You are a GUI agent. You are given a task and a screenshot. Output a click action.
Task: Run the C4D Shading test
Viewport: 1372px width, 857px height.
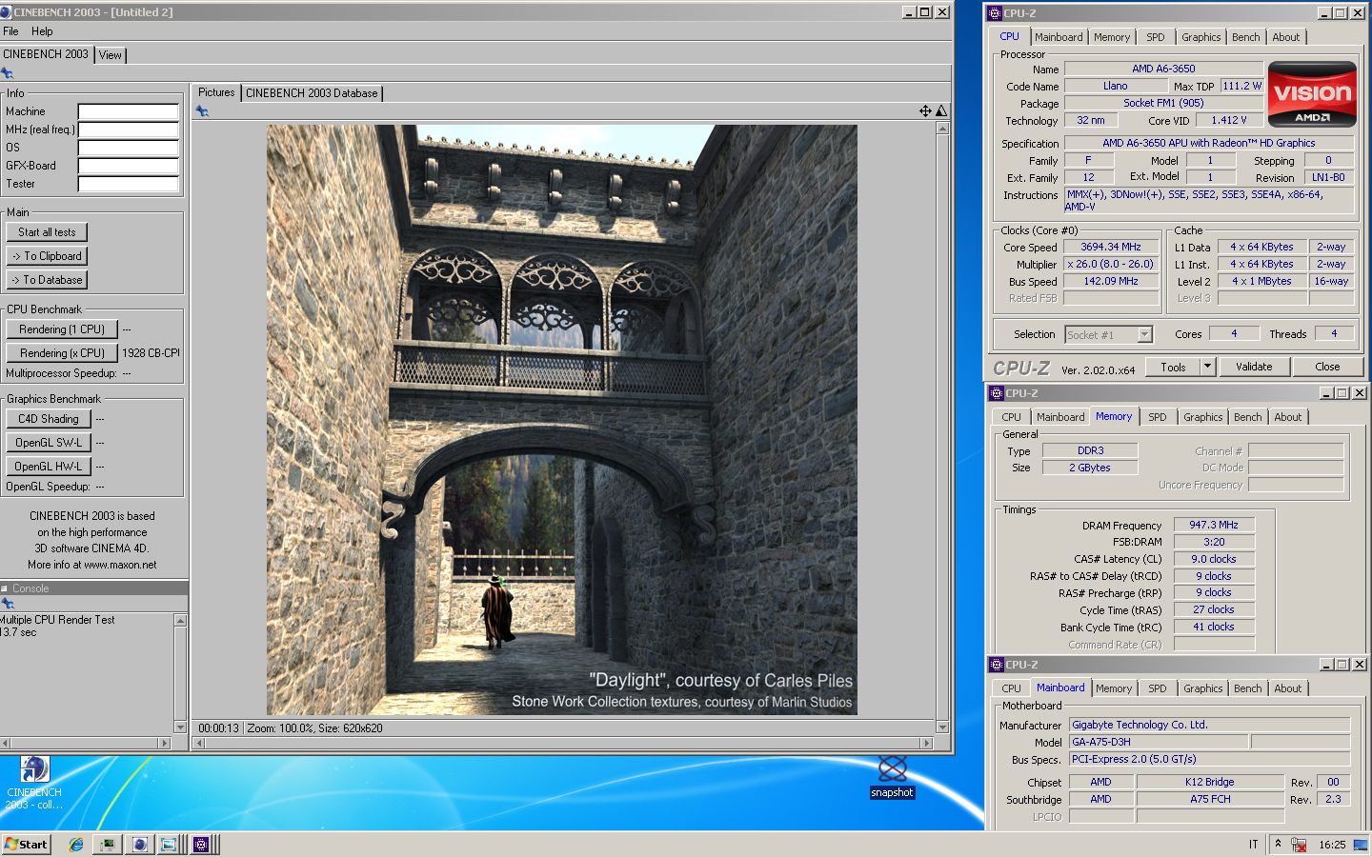[49, 419]
